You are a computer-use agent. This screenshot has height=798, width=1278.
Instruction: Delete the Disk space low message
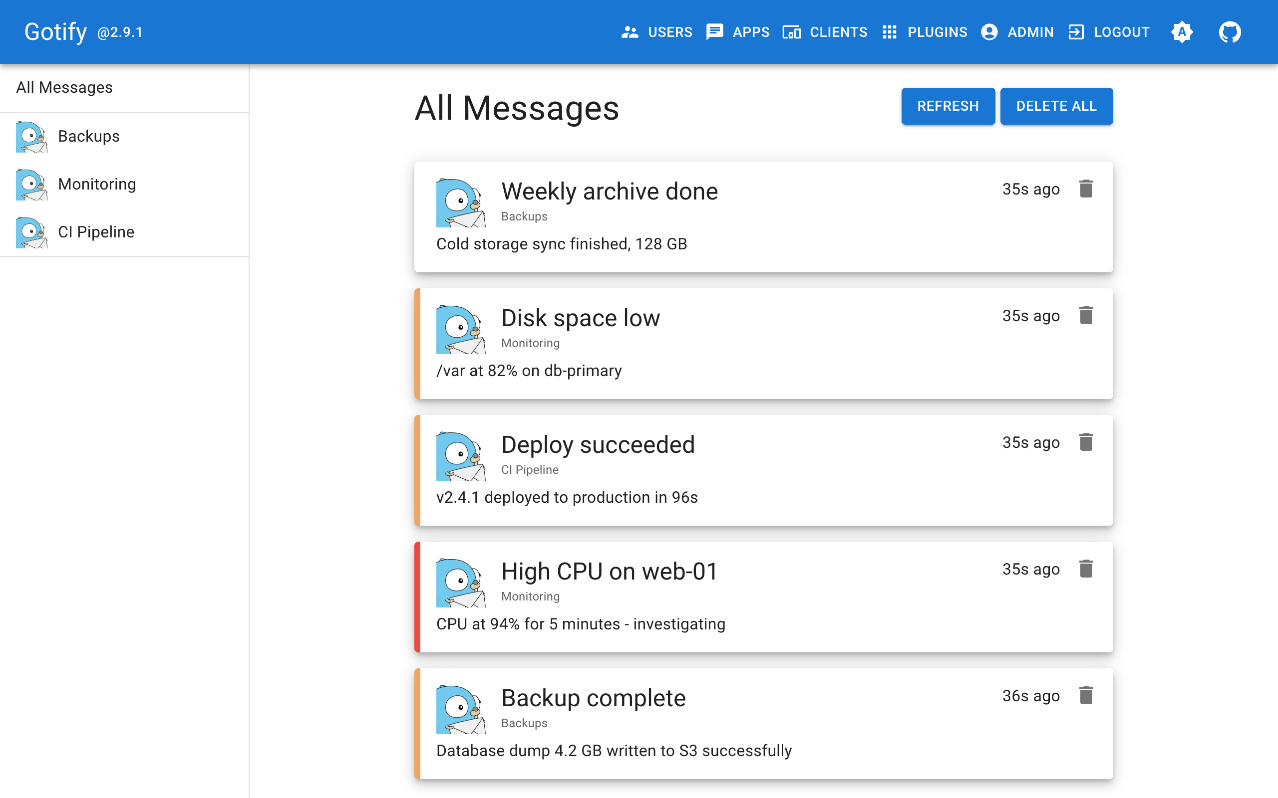[x=1086, y=316]
